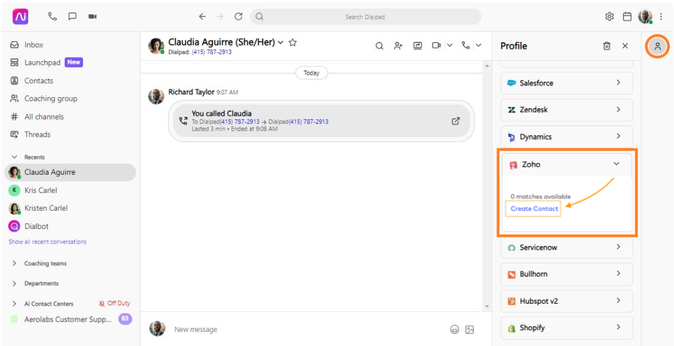This screenshot has height=346, width=674.
Task: Toggle the profile sidebar person icon
Action: click(x=657, y=45)
